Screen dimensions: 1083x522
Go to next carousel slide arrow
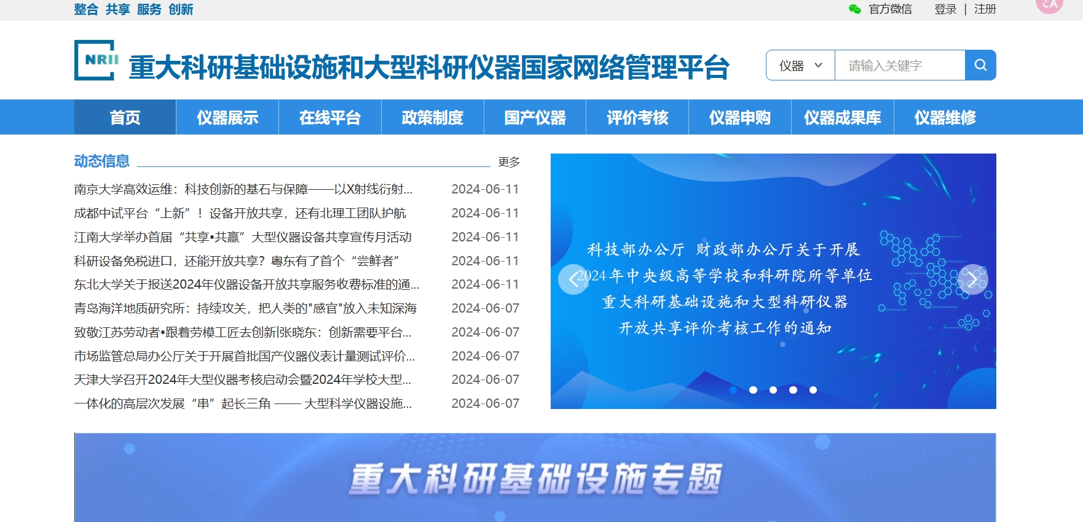pyautogui.click(x=973, y=279)
